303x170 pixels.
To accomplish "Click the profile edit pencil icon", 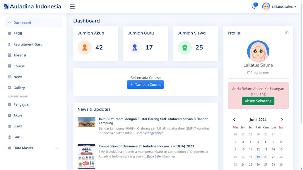I will [287, 33].
